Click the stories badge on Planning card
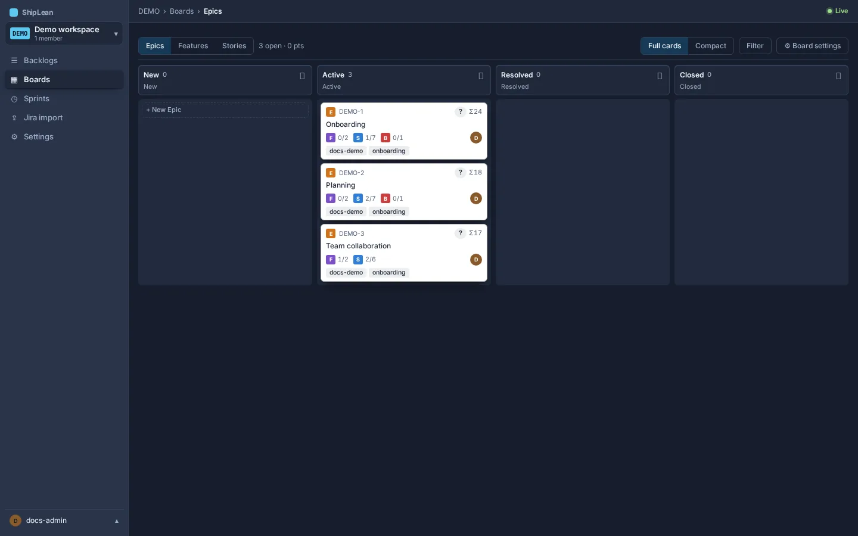This screenshot has width=858, height=536. coord(365,199)
